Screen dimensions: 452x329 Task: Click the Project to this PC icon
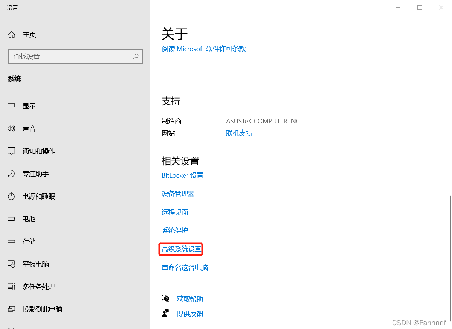click(11, 309)
